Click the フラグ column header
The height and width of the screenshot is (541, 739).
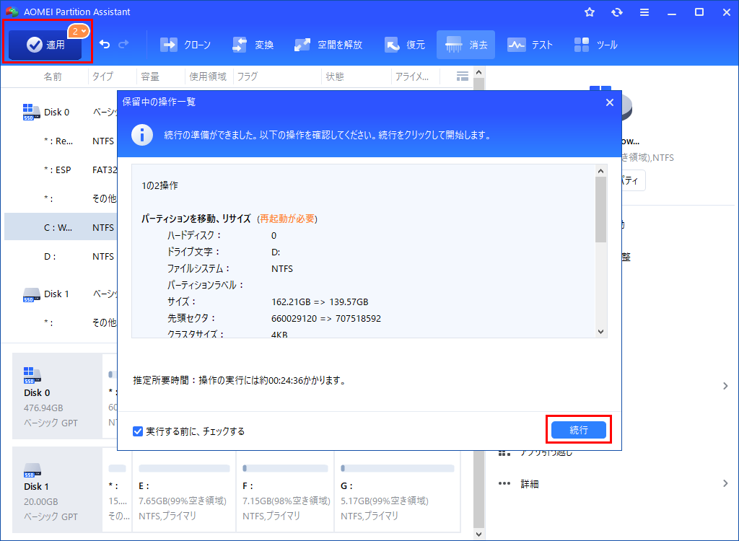(x=248, y=76)
